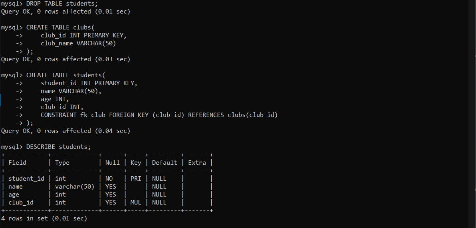
Task: Click the CONSTRAINT fk_club FOREIGN KEY line
Action: point(159,115)
